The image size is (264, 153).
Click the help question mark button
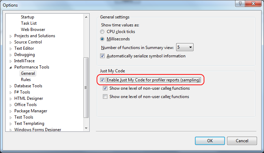click(240, 3)
